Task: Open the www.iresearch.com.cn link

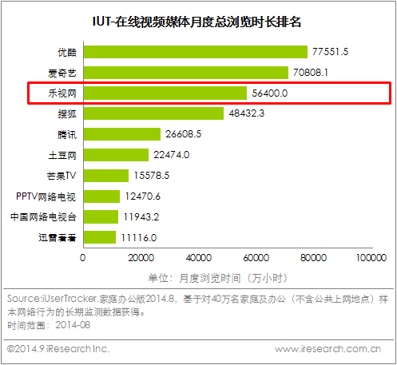Action: coord(328,349)
